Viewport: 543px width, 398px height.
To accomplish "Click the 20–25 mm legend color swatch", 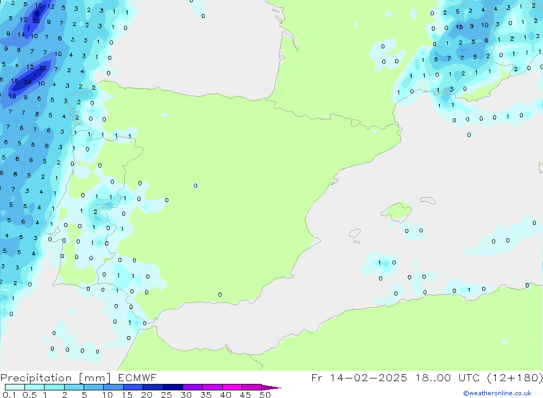I will 153,387.
